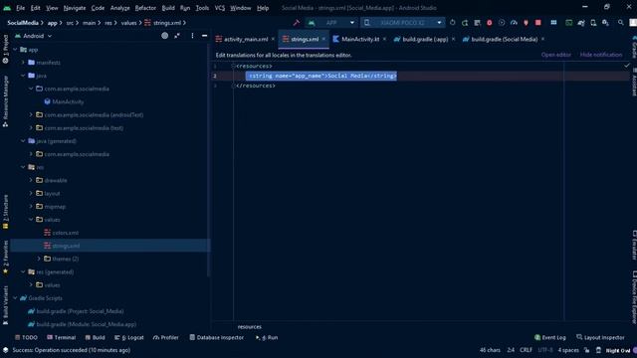Expand the manifests folder
The width and height of the screenshot is (637, 358).
point(23,63)
